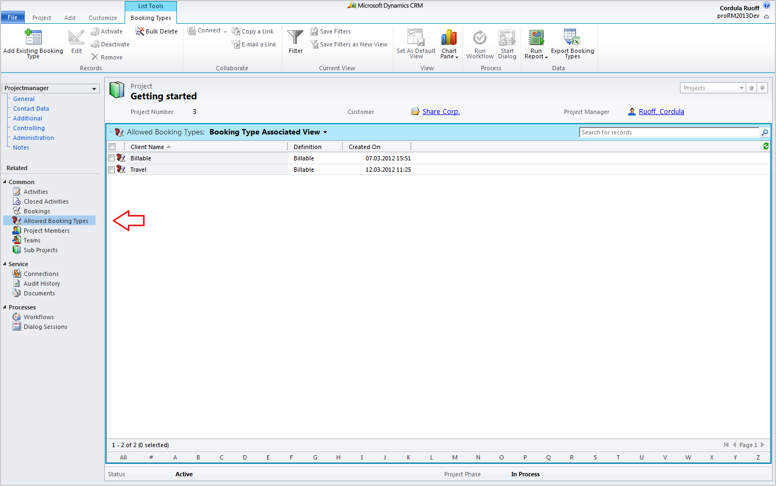Click the search magnifier icon

point(765,132)
